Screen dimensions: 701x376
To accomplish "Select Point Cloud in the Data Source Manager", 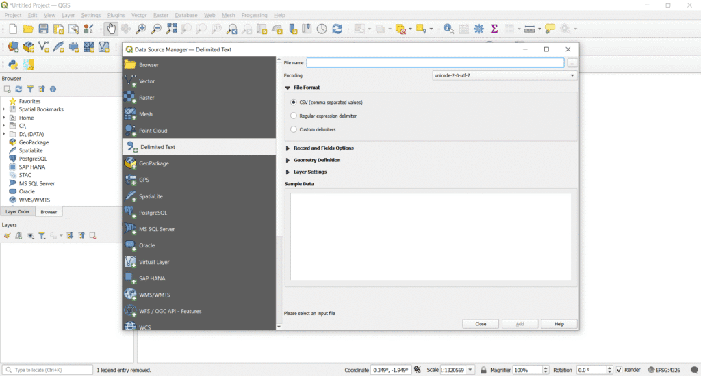I will (x=199, y=131).
